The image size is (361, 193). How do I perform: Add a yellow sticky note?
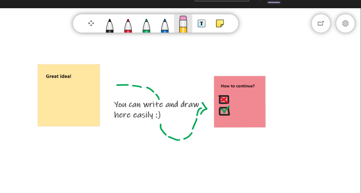(x=220, y=24)
